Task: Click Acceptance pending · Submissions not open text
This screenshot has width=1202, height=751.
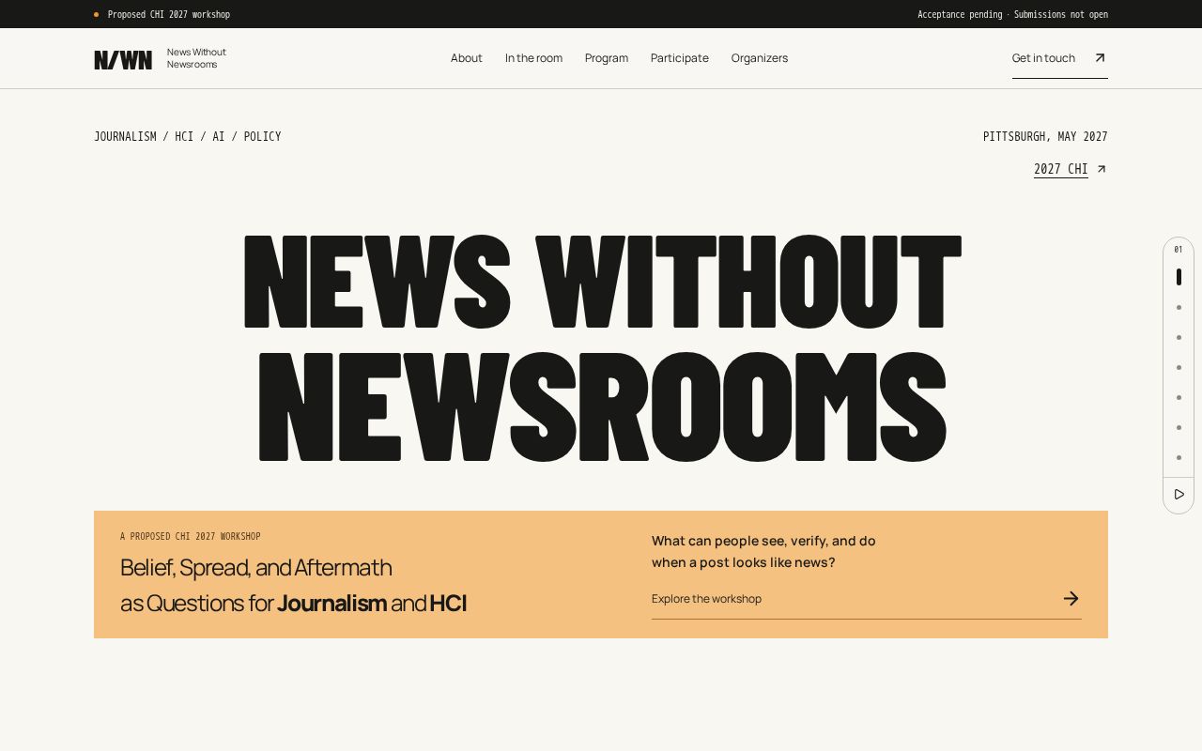Action: [1012, 14]
